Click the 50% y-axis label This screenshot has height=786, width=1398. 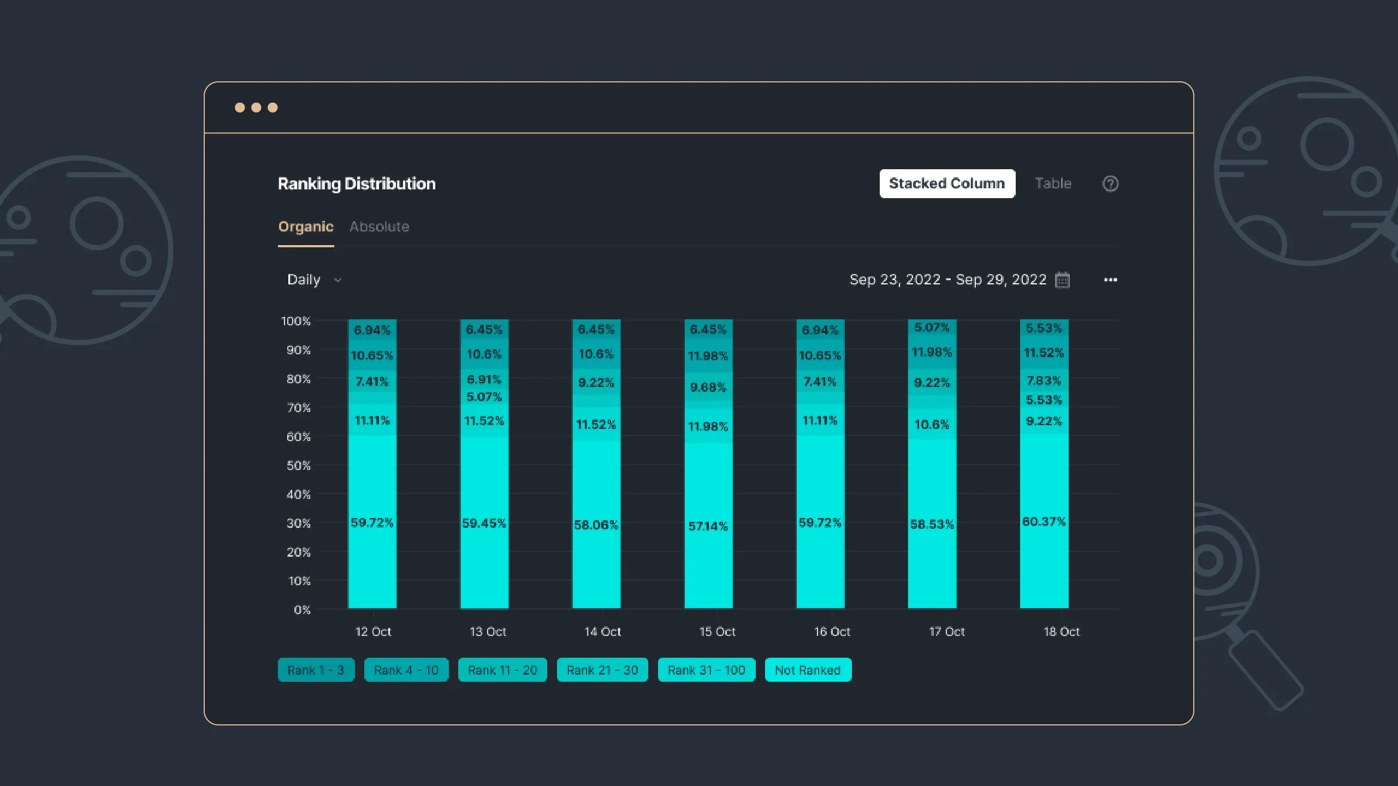pos(298,466)
